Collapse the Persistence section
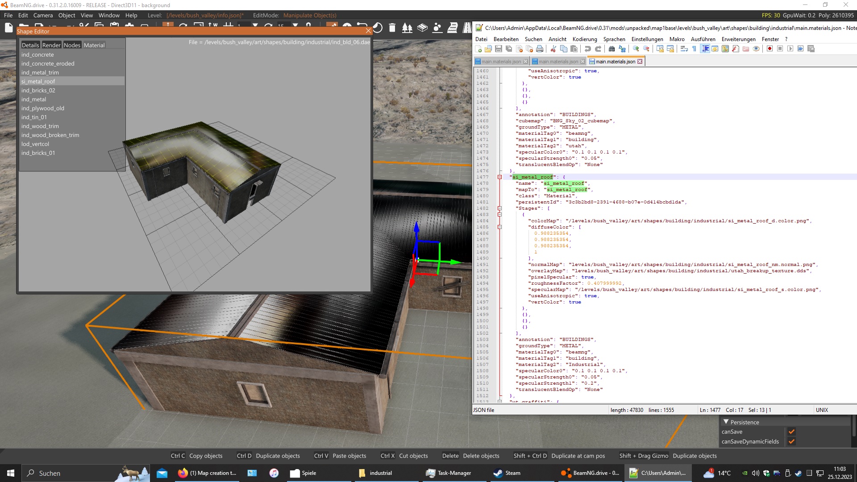Screen dimensions: 857x482 pyautogui.click(x=726, y=422)
